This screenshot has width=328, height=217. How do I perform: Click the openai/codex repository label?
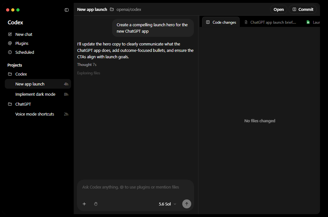click(x=129, y=9)
